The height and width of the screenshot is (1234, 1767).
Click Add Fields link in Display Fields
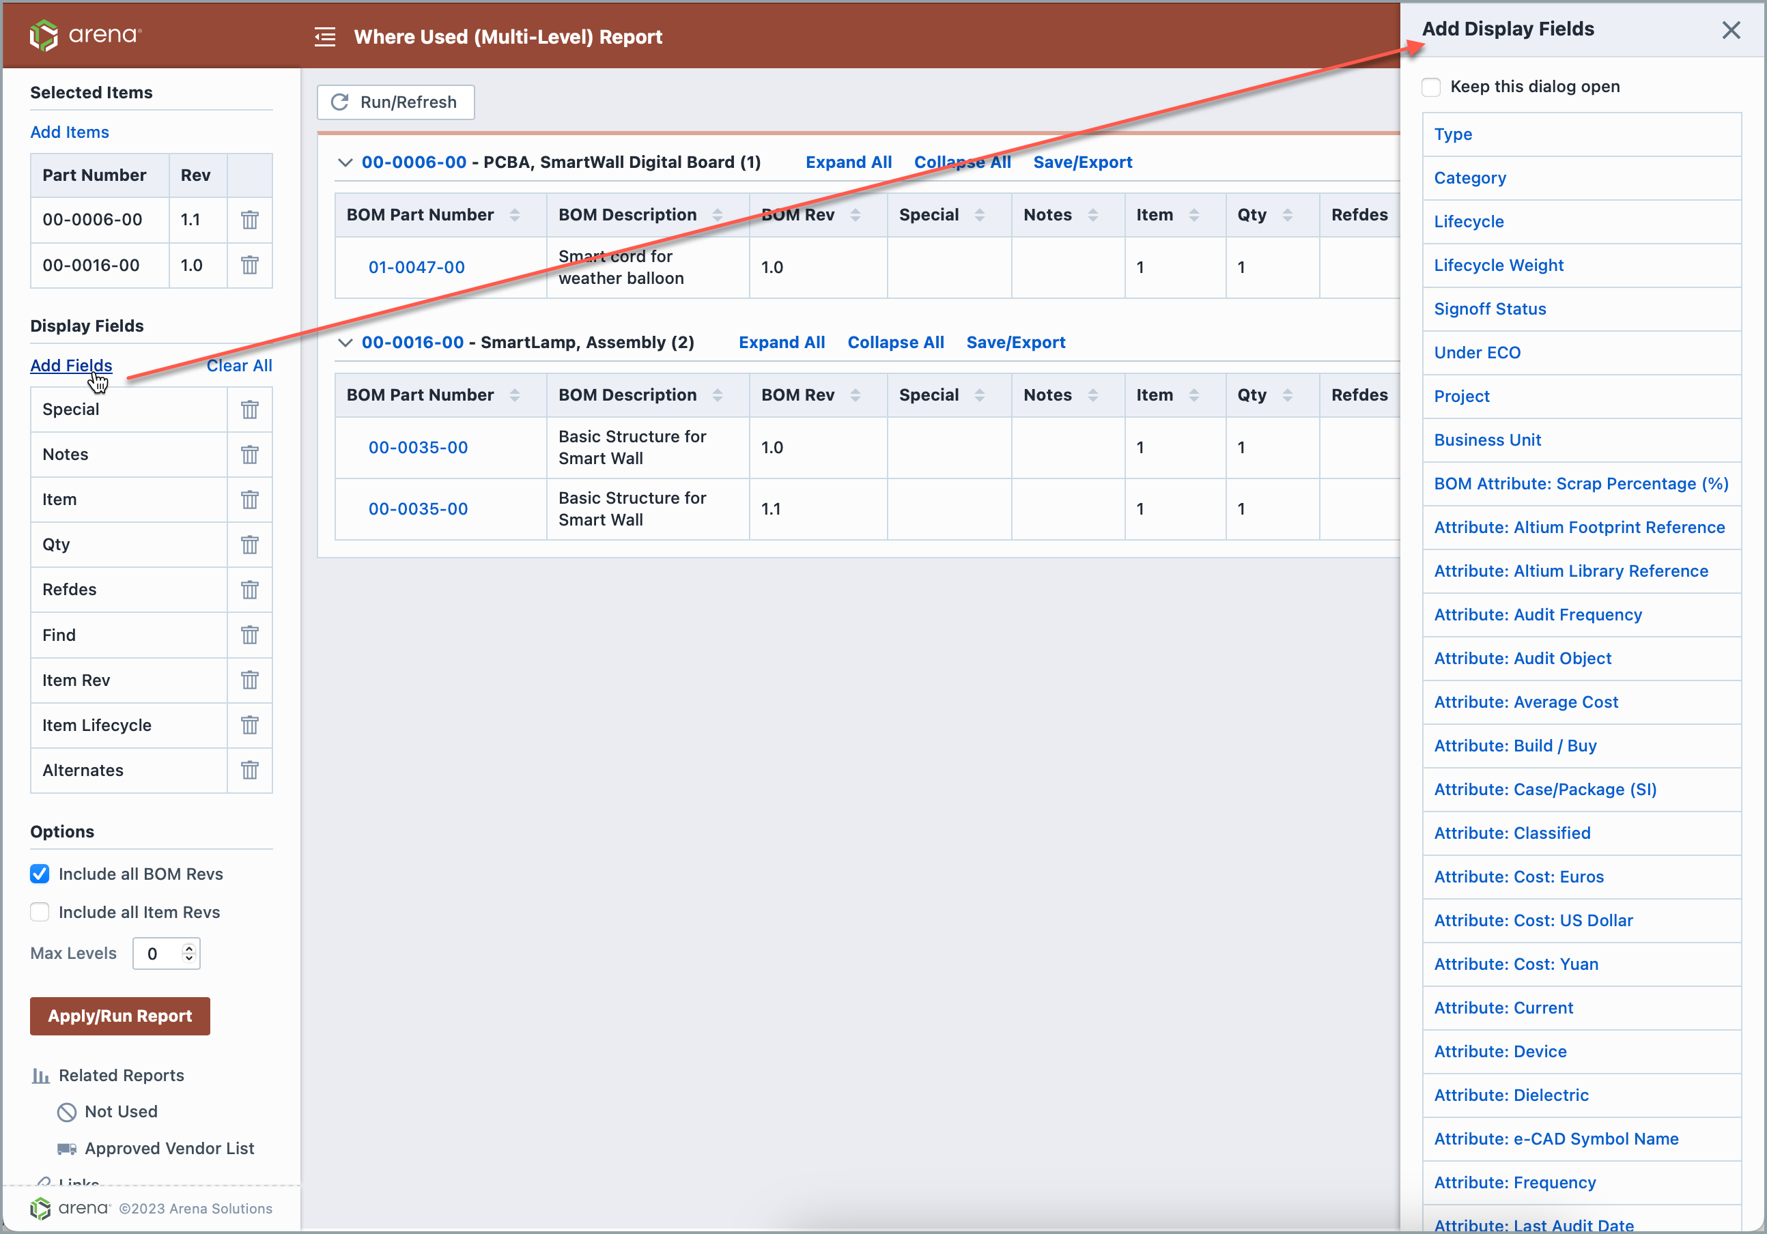click(x=71, y=365)
